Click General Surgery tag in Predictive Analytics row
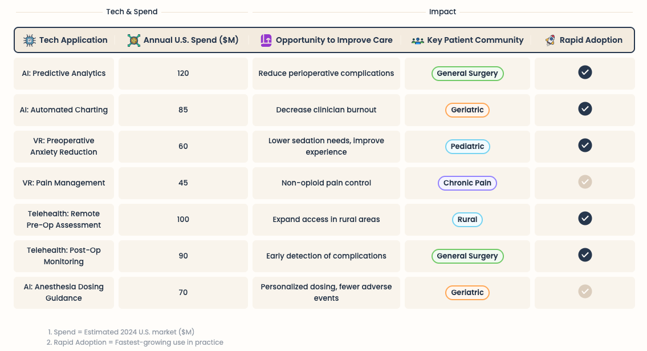647x351 pixels. (467, 74)
